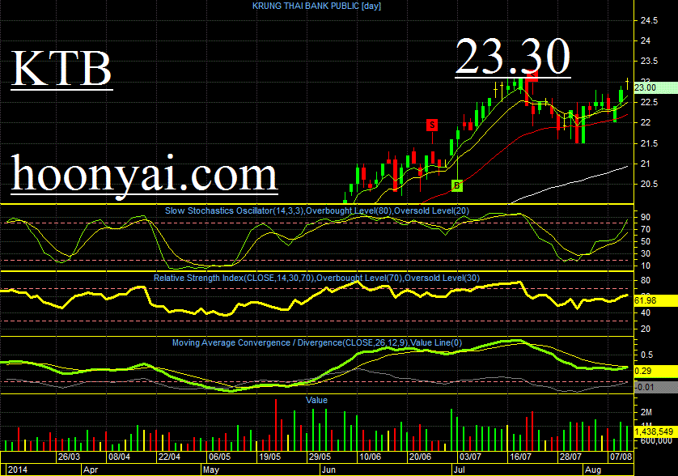The width and height of the screenshot is (678, 476).
Task: Click the 40 RSI axis label
Action: point(646,312)
